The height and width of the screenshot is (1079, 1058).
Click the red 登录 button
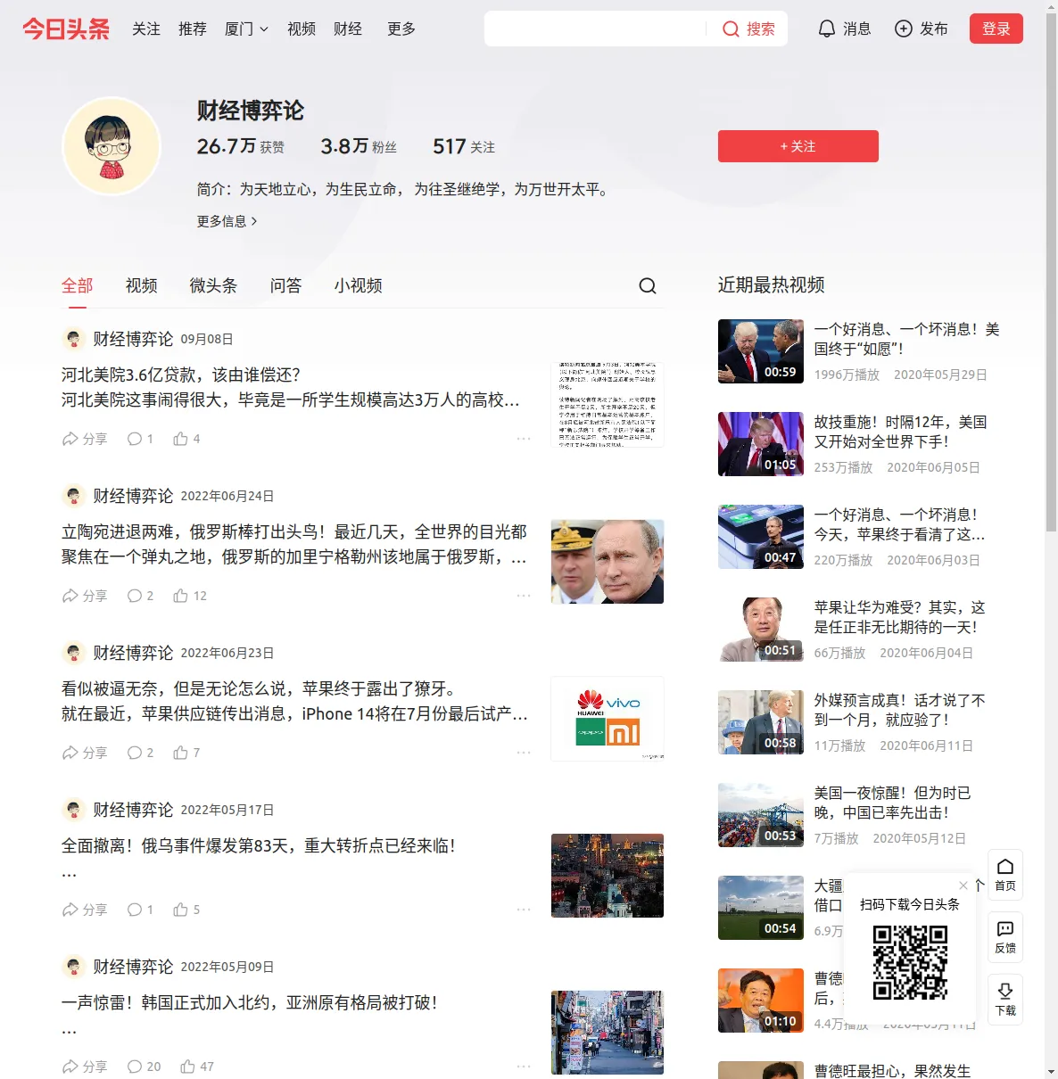(x=996, y=29)
